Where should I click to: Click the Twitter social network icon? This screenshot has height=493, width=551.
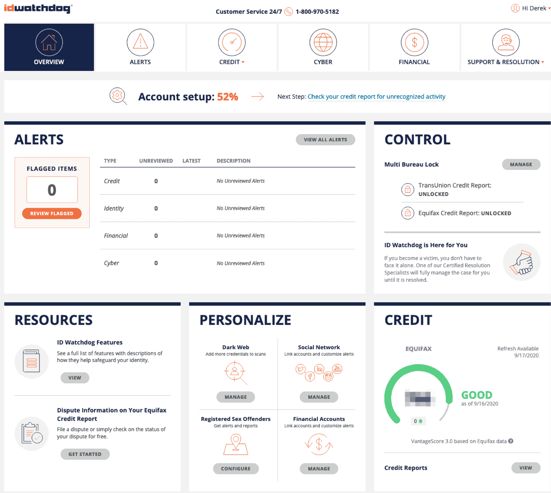click(x=300, y=369)
